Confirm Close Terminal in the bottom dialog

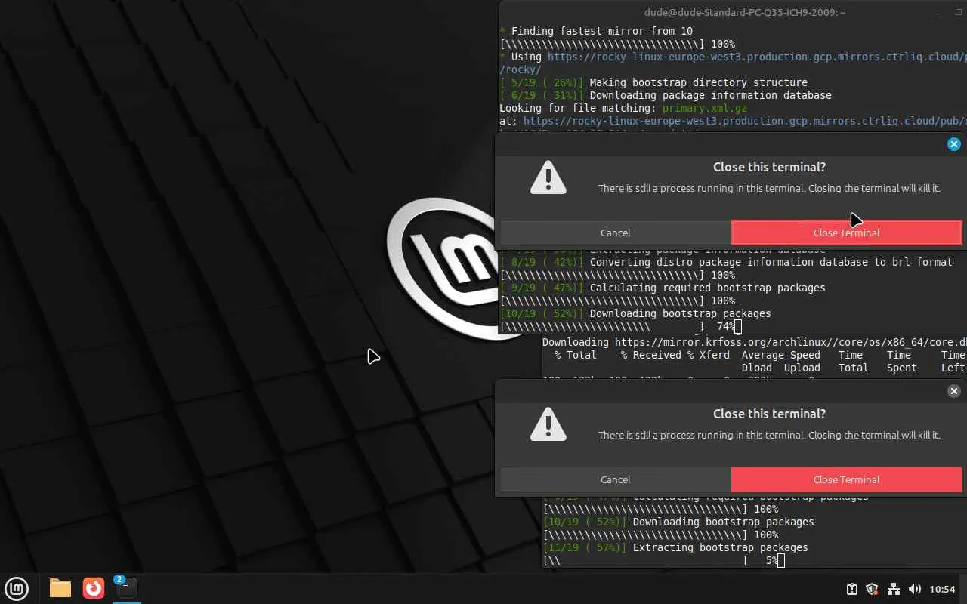[846, 479]
